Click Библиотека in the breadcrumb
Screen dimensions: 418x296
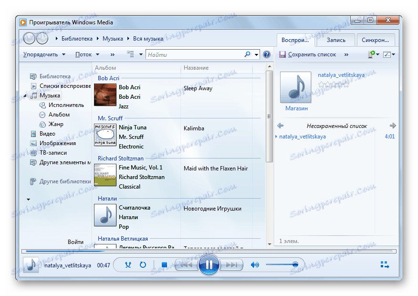click(x=77, y=39)
